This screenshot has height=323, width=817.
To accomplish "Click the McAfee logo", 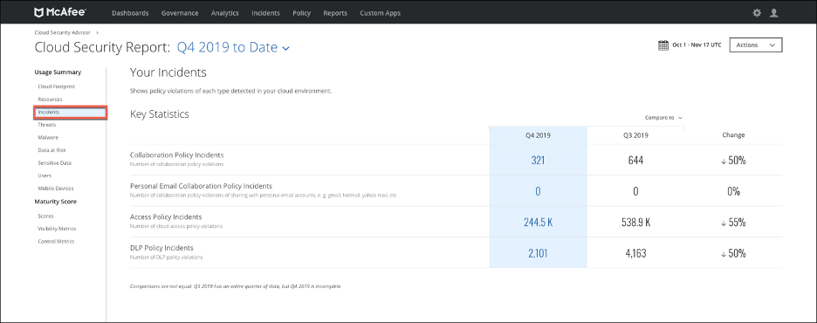I will pyautogui.click(x=60, y=12).
